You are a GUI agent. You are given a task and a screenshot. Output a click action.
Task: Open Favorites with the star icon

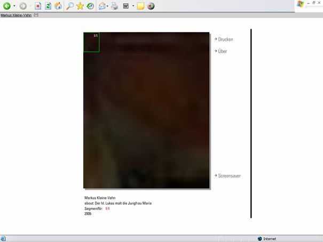pyautogui.click(x=80, y=6)
